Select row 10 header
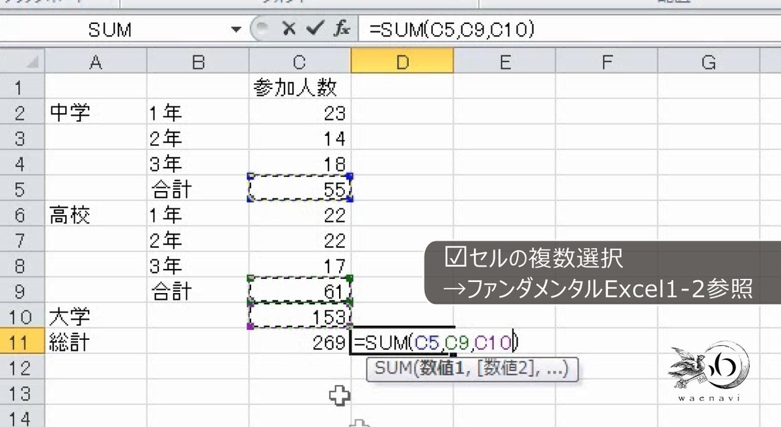Screen dimensions: 781x427 click(22, 317)
